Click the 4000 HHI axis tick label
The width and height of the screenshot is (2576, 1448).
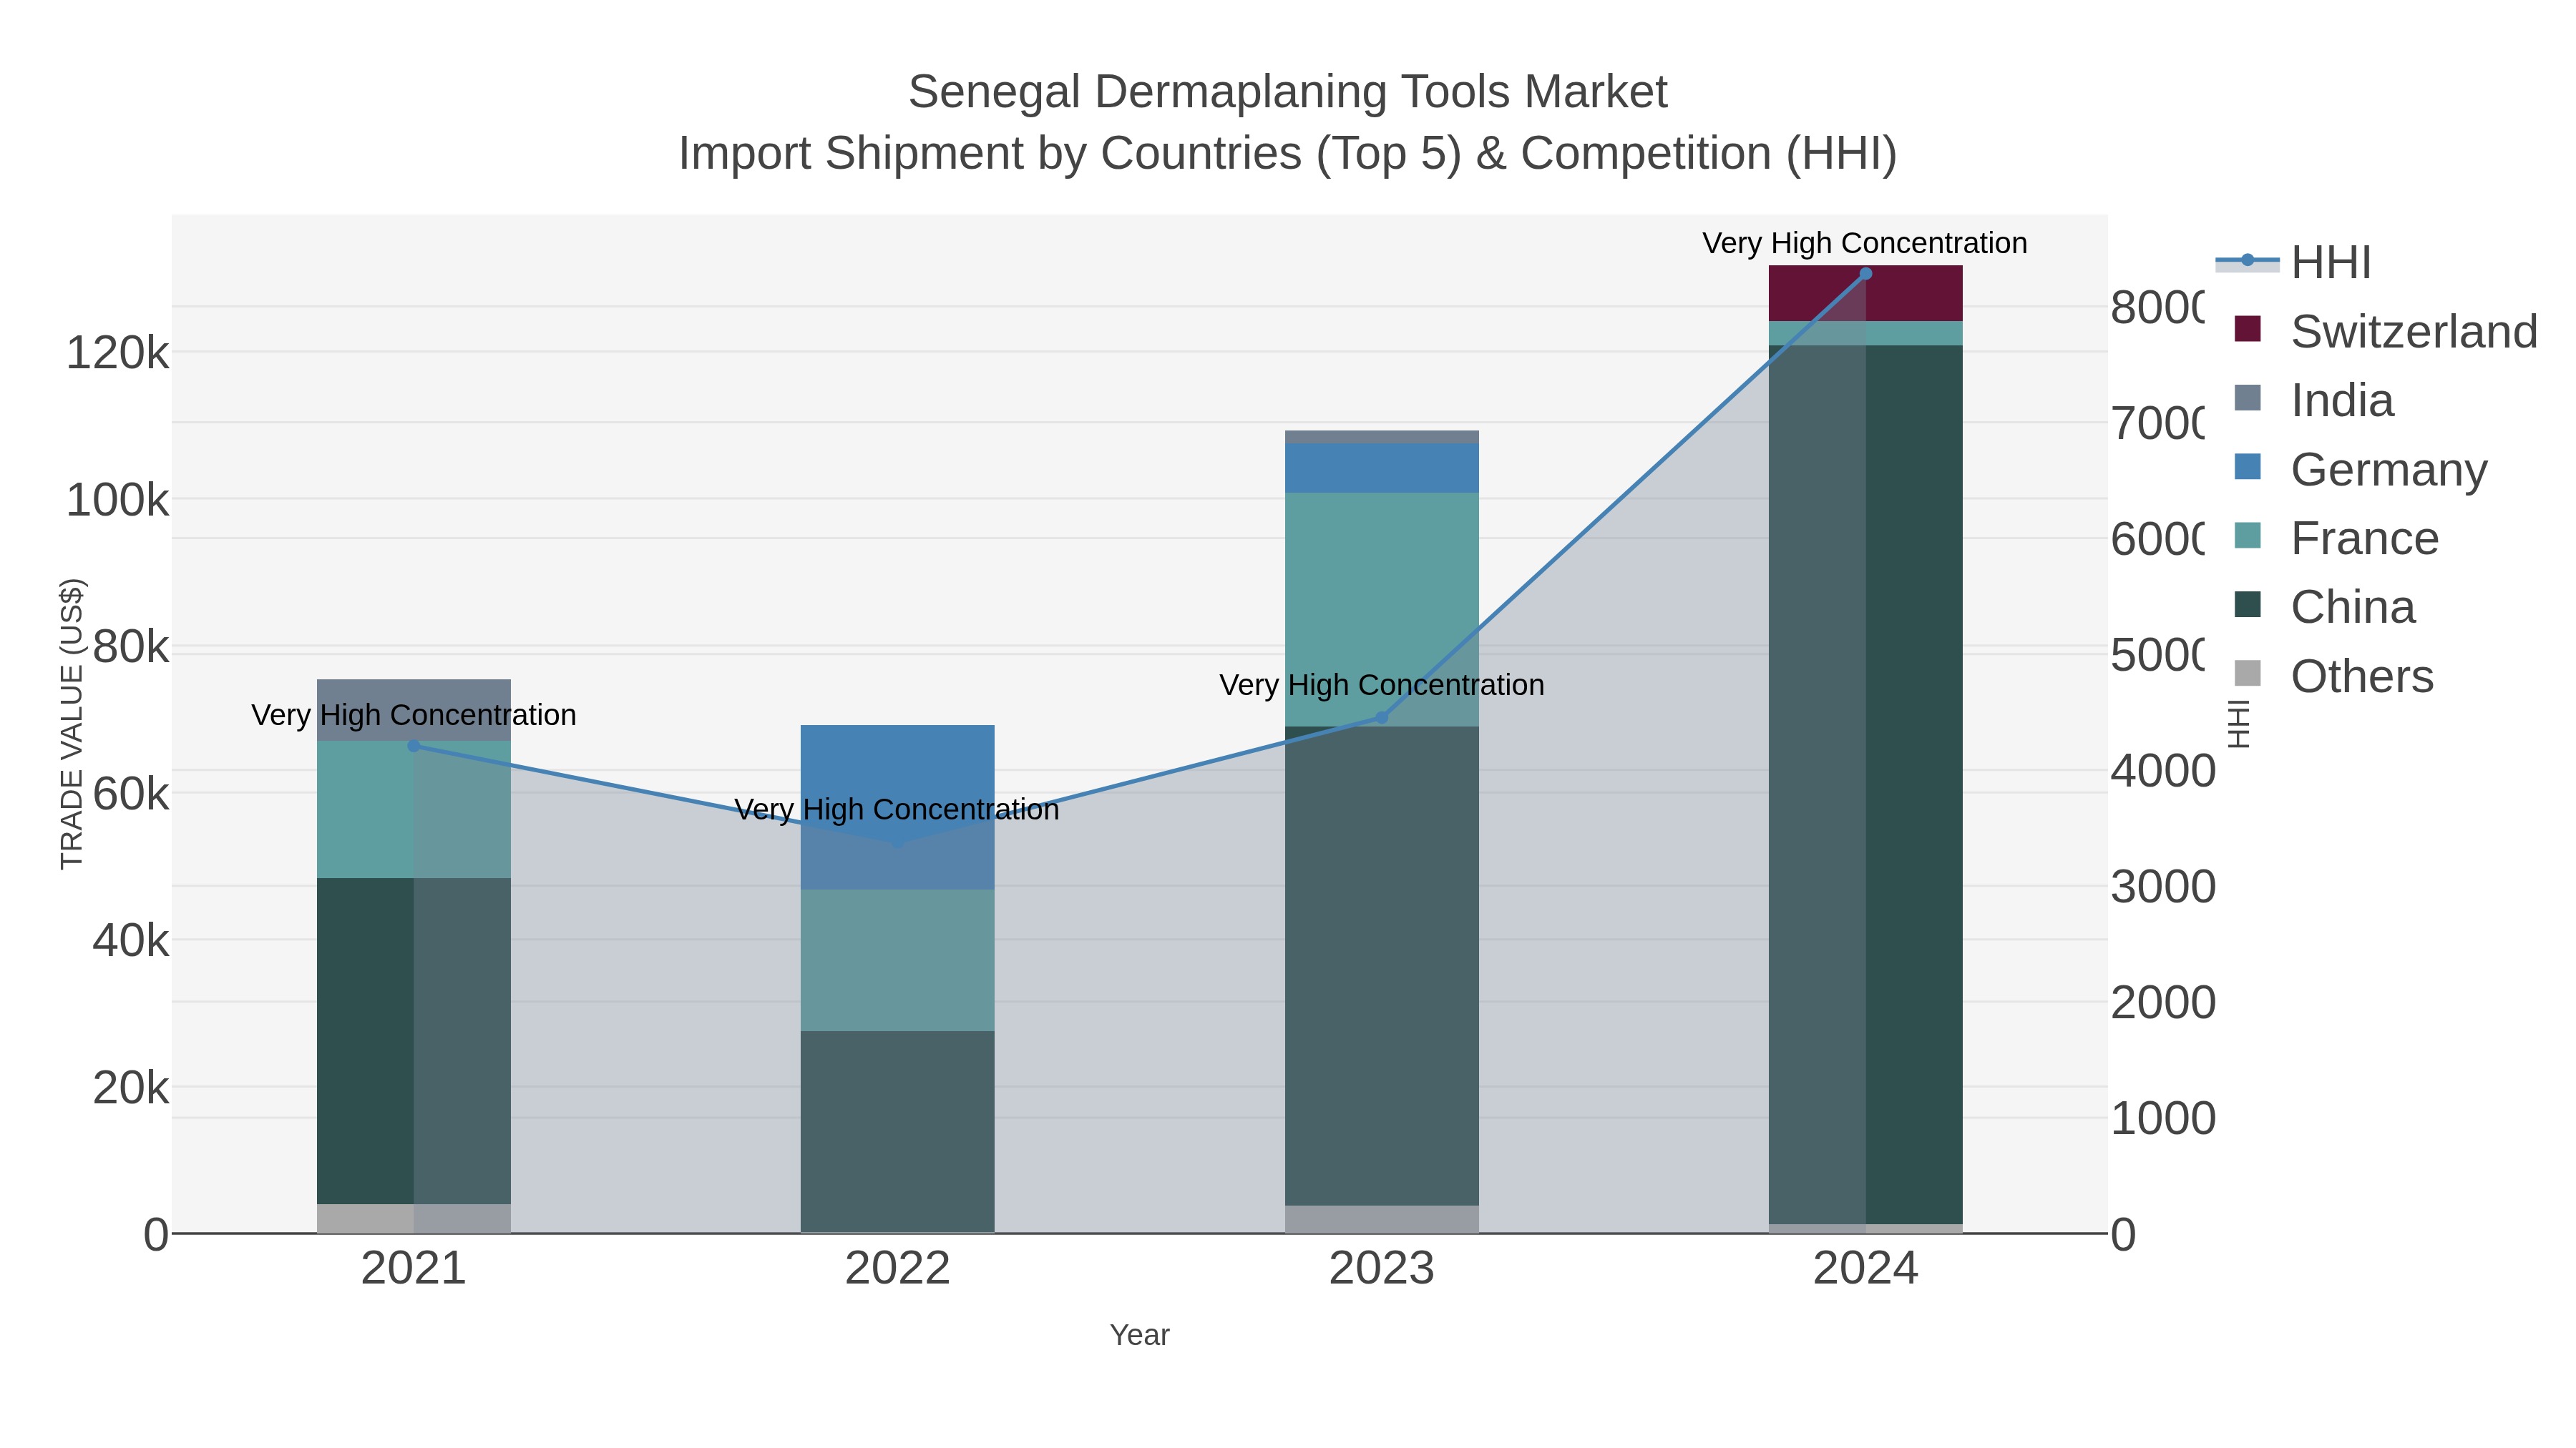coord(2163,770)
